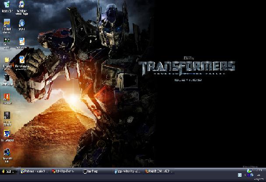Open the Start menu
This screenshot has width=266, height=182.
click(x=9, y=171)
